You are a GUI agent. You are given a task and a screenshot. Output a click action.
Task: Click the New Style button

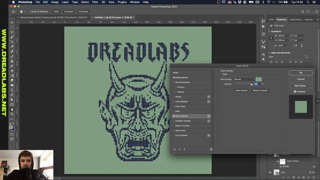(301, 85)
